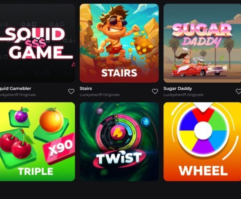Image resolution: width=241 pixels, height=199 pixels.
Task: Toggle the Sugar Daddy favorite heart
Action: click(x=238, y=92)
